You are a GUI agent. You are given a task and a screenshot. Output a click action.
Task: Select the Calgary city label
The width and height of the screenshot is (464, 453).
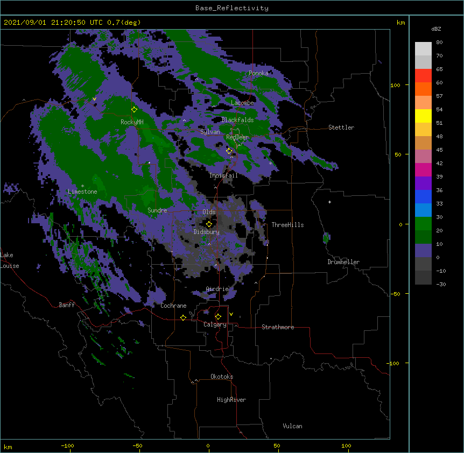215,324
